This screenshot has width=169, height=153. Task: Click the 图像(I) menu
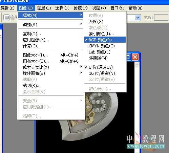pos(26,8)
